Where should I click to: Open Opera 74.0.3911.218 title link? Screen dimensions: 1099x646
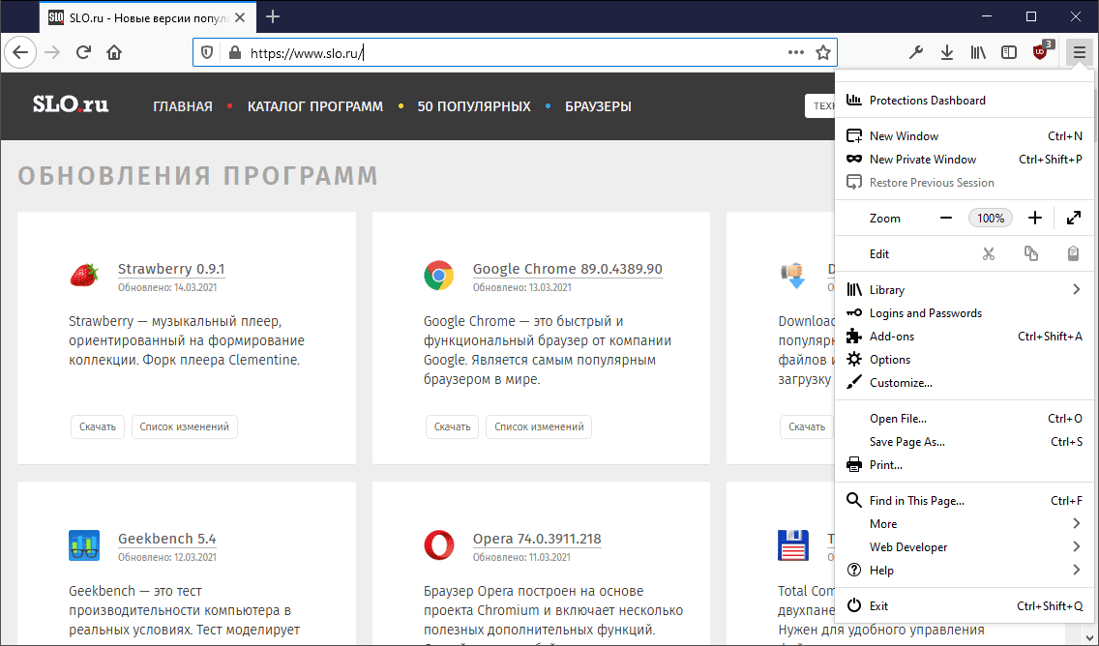tap(537, 539)
